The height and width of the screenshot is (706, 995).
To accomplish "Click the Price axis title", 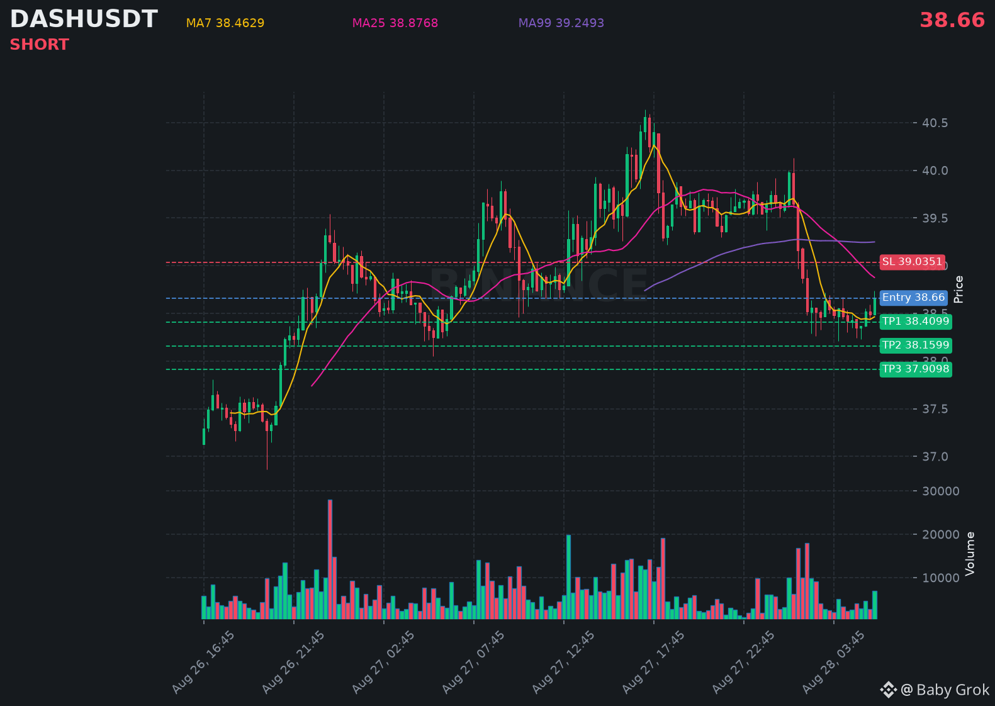I will [x=958, y=289].
